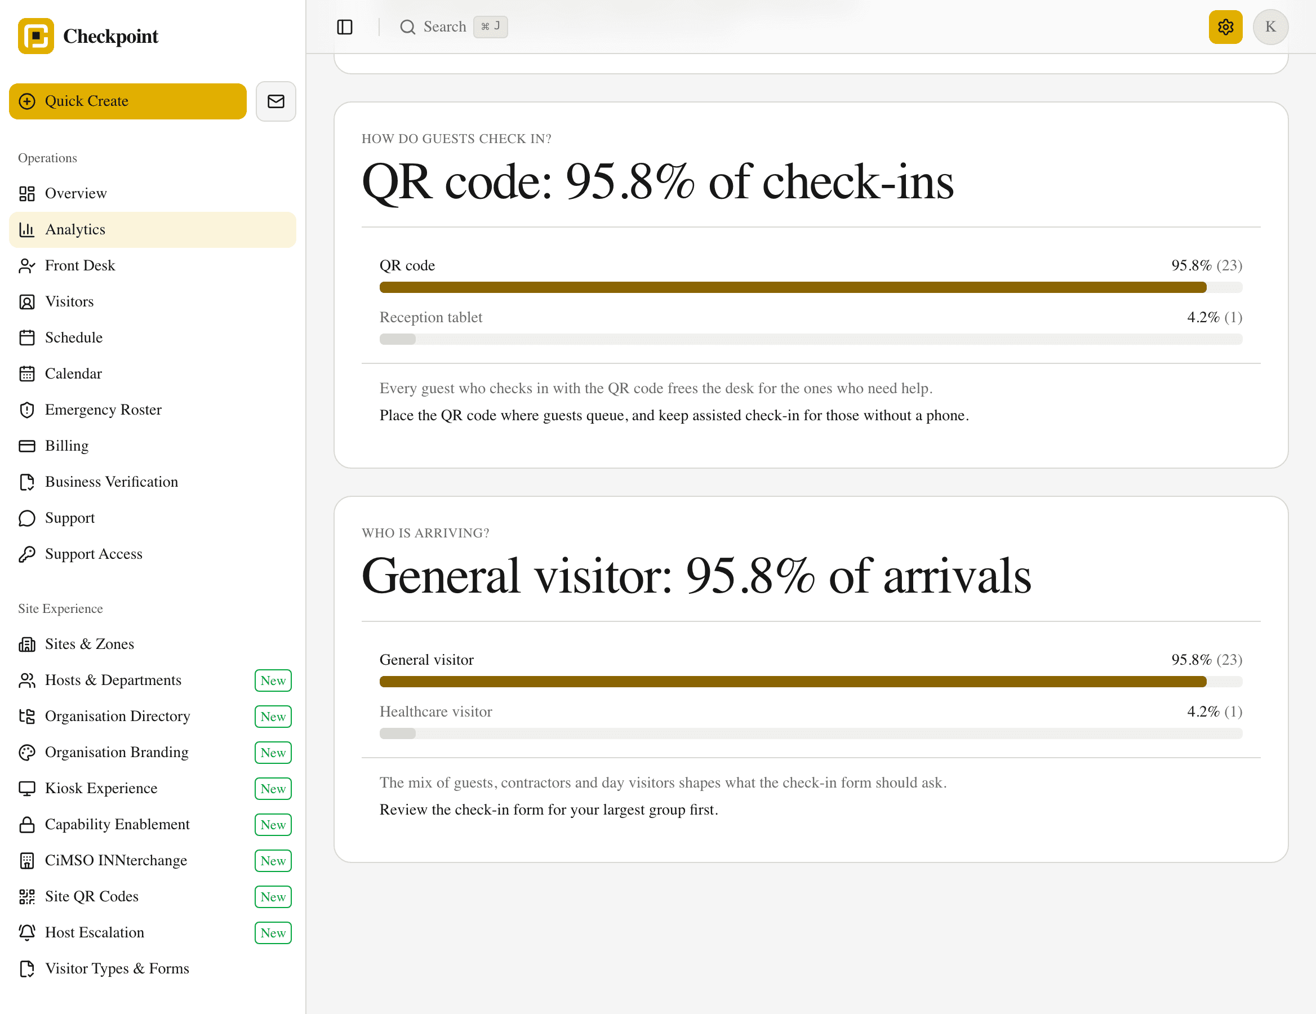This screenshot has height=1014, width=1316.
Task: Navigate to Organisation Directory
Action: pos(153,717)
